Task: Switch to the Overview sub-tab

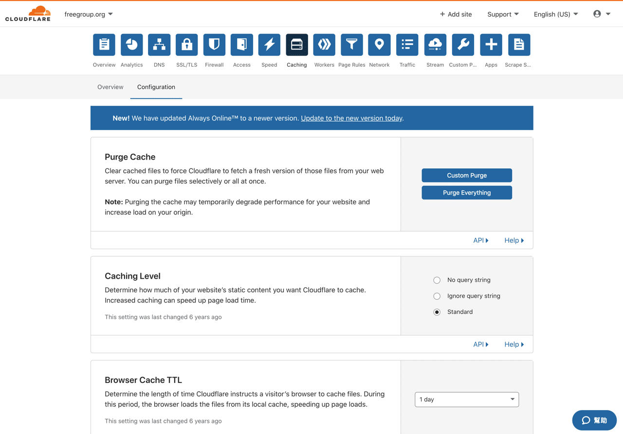Action: (110, 87)
